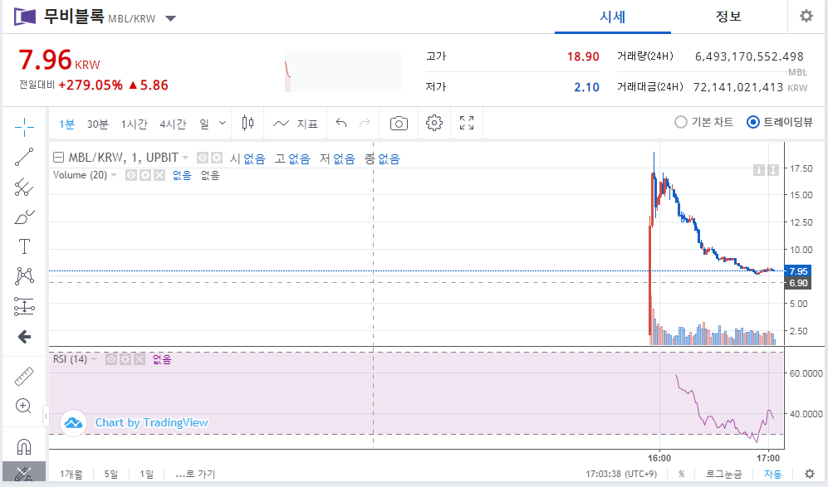Image resolution: width=828 pixels, height=487 pixels.
Task: Open the Chart by TradingView link
Action: pyautogui.click(x=151, y=422)
